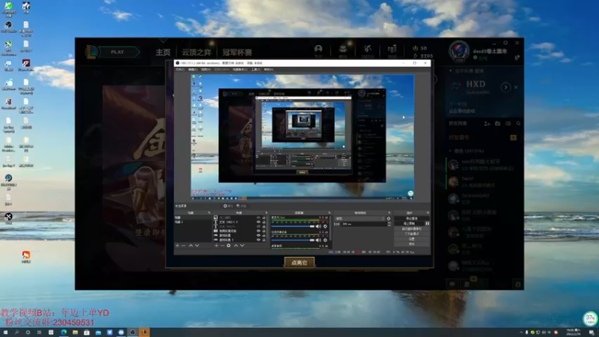Screen dimensions: 599x337
Task: Open League client store icon
Action: [392, 49]
